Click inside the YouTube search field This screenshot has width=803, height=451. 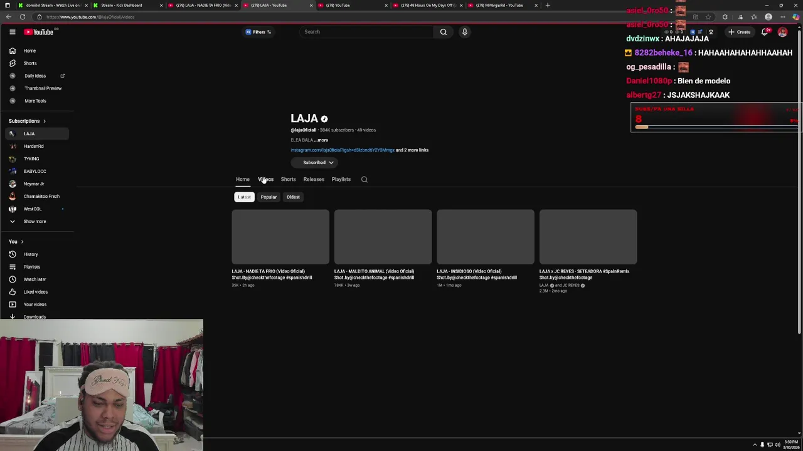point(367,32)
